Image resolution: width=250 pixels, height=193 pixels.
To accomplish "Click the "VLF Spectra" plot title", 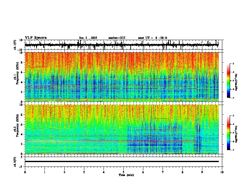I will (36, 38).
